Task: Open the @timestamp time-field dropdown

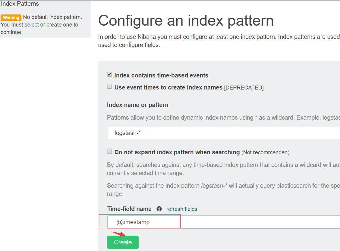Action: [x=224, y=222]
